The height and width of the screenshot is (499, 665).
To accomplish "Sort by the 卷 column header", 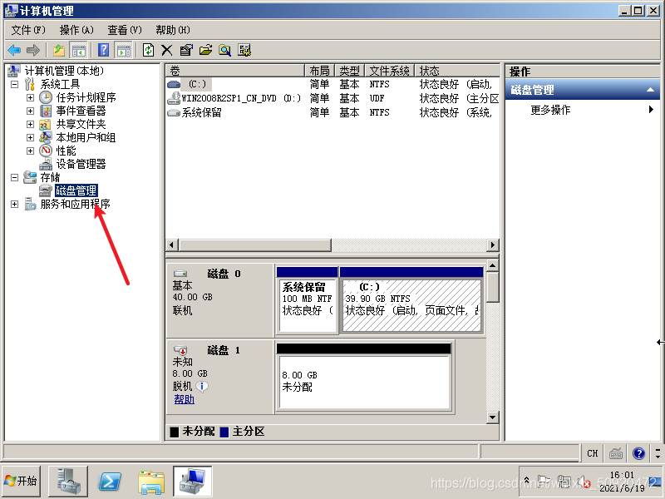I will 235,71.
